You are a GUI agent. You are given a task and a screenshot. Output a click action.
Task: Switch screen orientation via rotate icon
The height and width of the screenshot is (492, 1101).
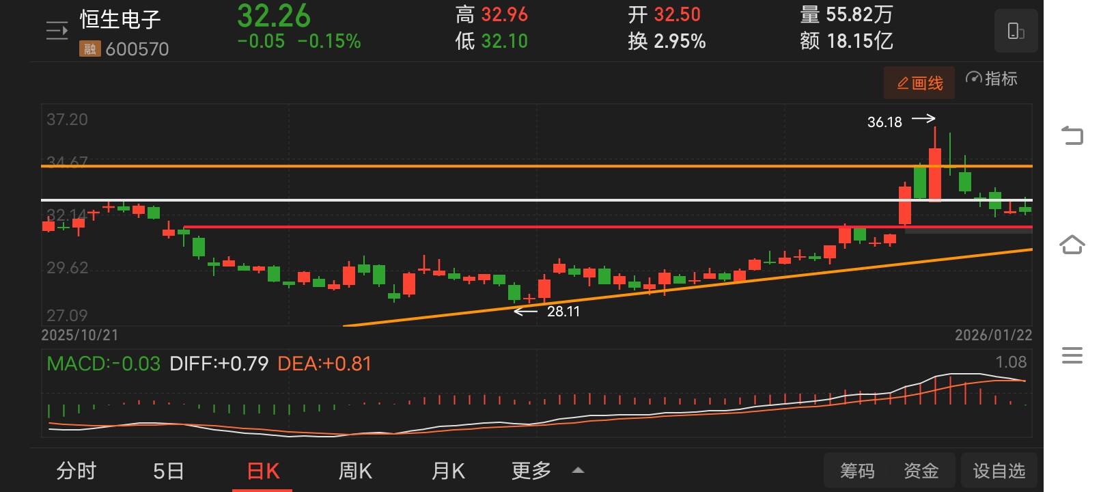1016,31
